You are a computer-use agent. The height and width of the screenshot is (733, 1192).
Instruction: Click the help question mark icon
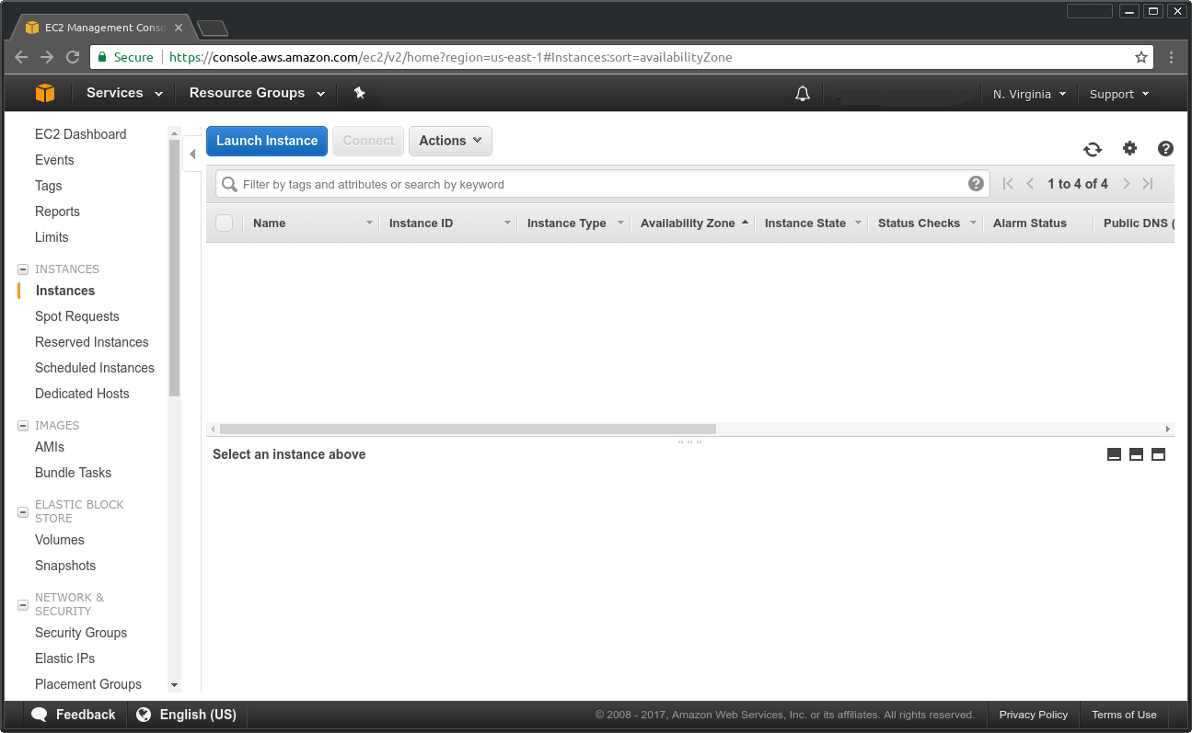pyautogui.click(x=1165, y=149)
